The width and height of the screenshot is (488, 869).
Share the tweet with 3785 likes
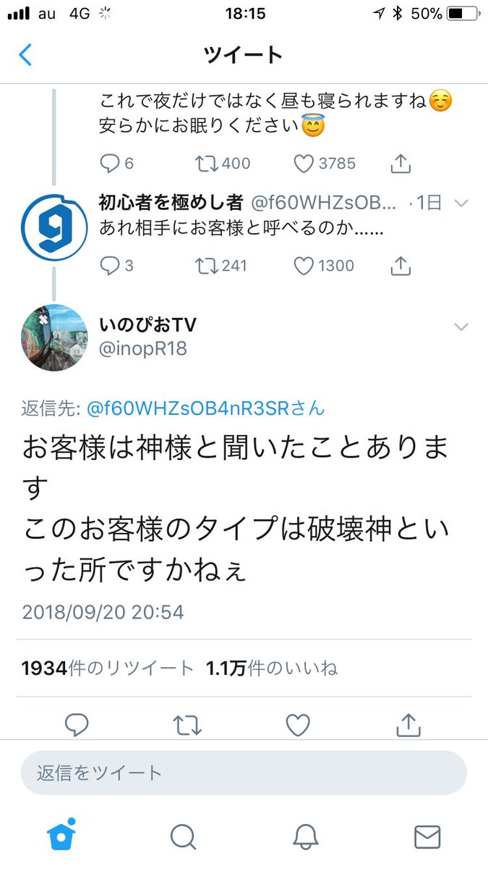[401, 164]
